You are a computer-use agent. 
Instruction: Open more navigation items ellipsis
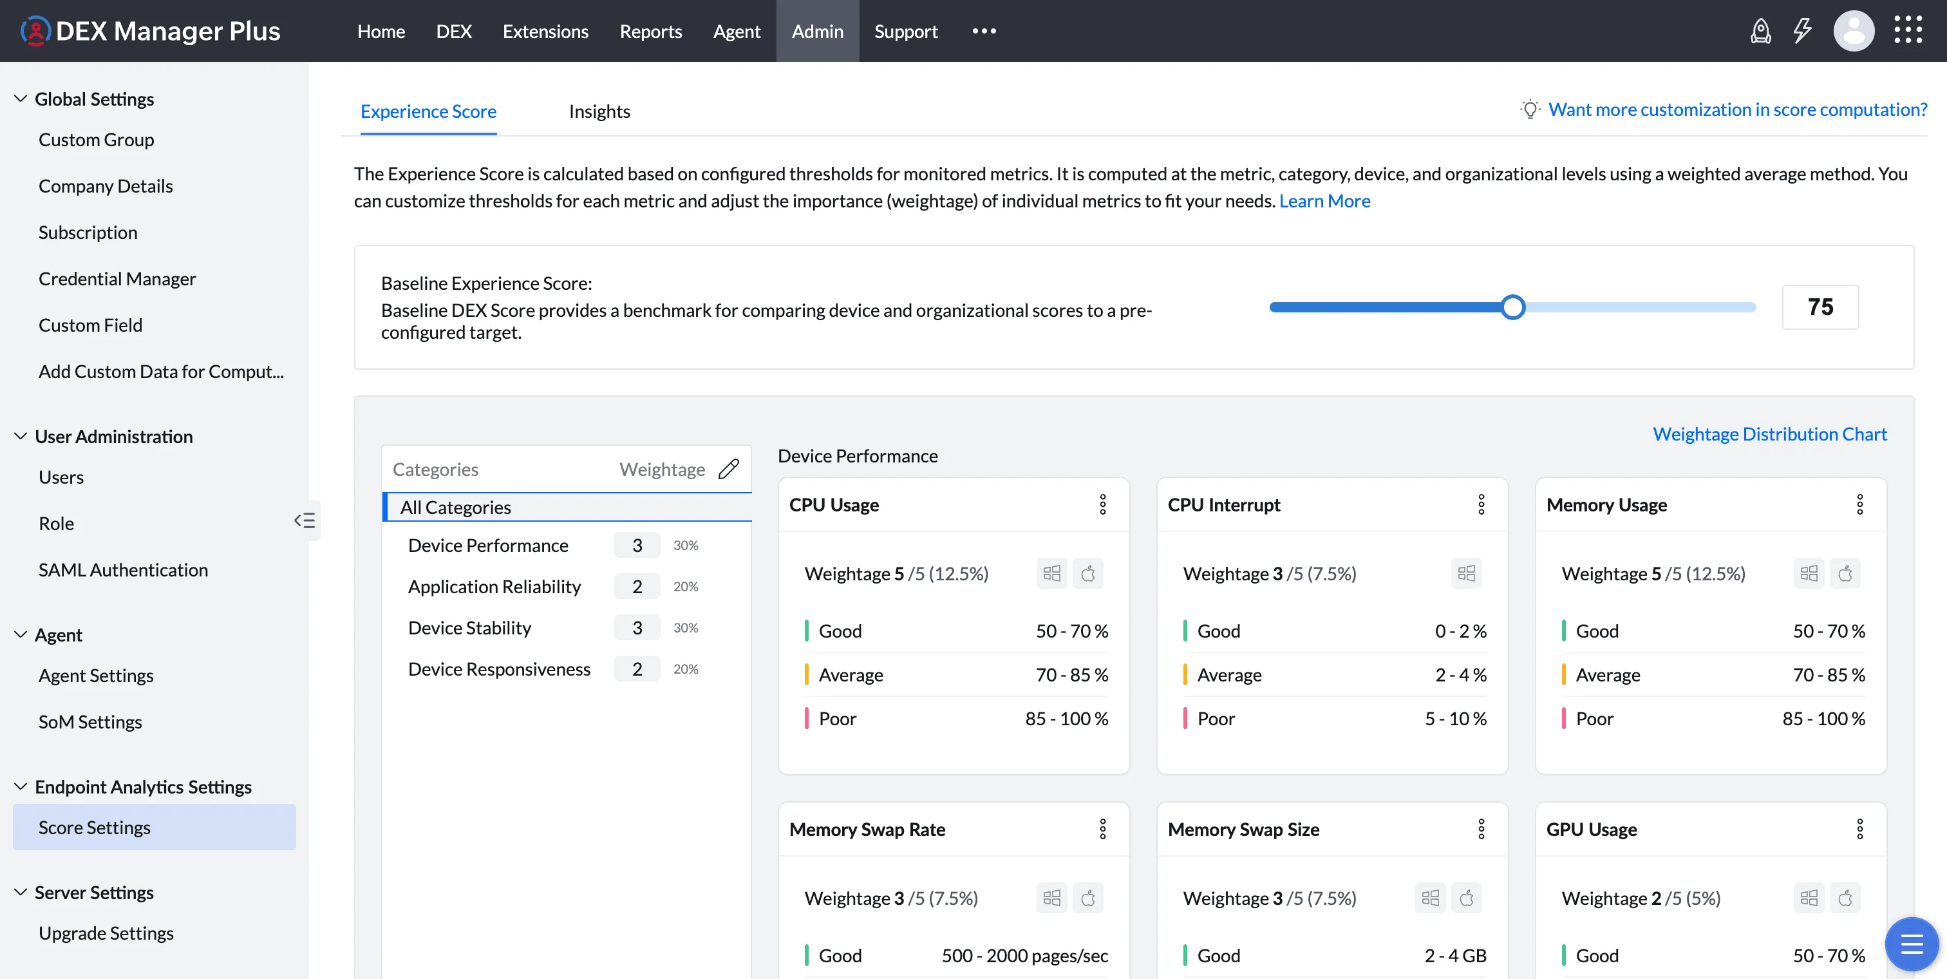coord(984,31)
